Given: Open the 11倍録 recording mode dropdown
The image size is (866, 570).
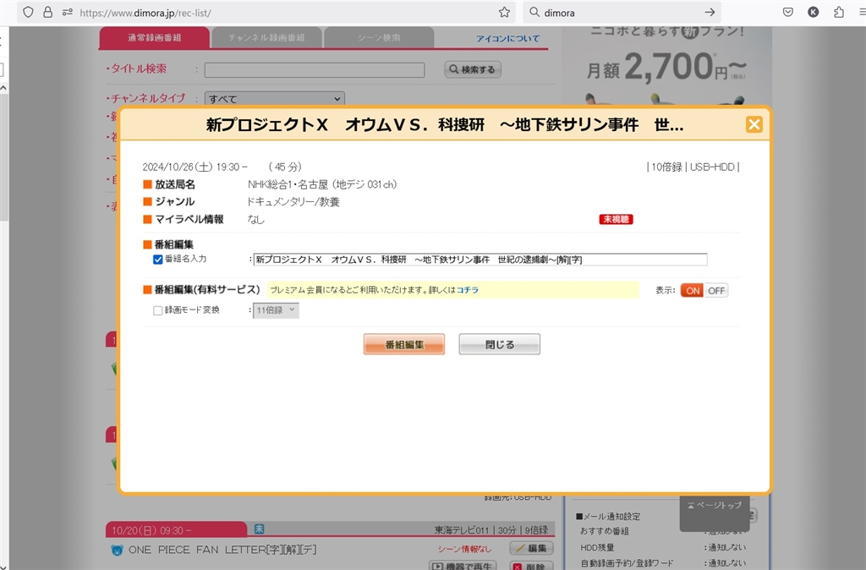Looking at the screenshot, I should coord(277,310).
